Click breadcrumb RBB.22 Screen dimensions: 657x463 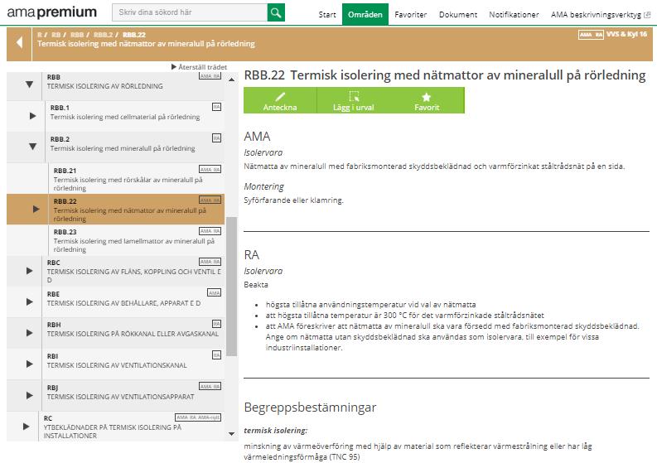point(134,35)
